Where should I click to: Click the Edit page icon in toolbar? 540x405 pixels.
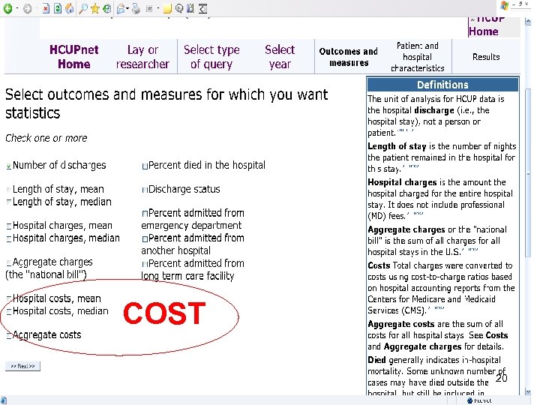coord(149,9)
